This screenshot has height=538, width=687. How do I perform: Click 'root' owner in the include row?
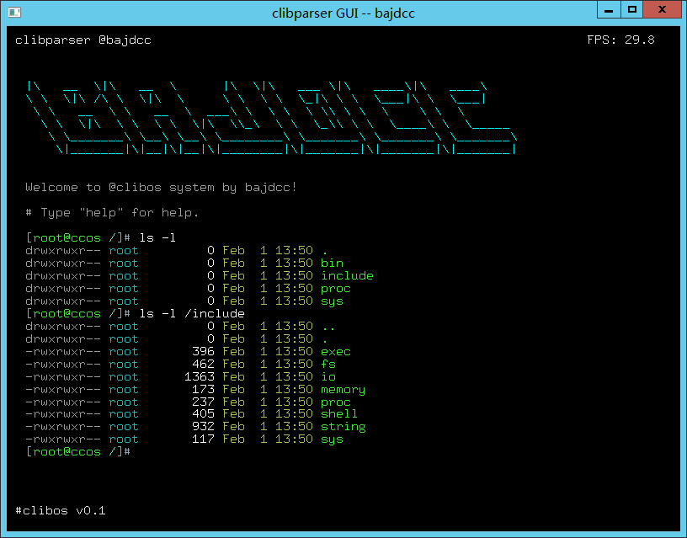click(x=124, y=276)
